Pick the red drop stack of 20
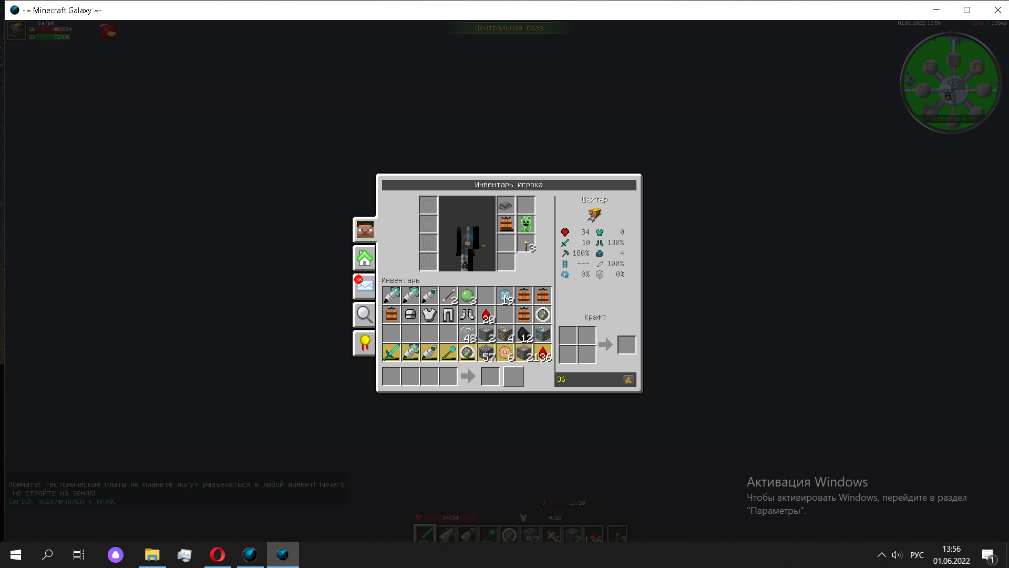Viewport: 1009px width, 568px height. pos(486,315)
